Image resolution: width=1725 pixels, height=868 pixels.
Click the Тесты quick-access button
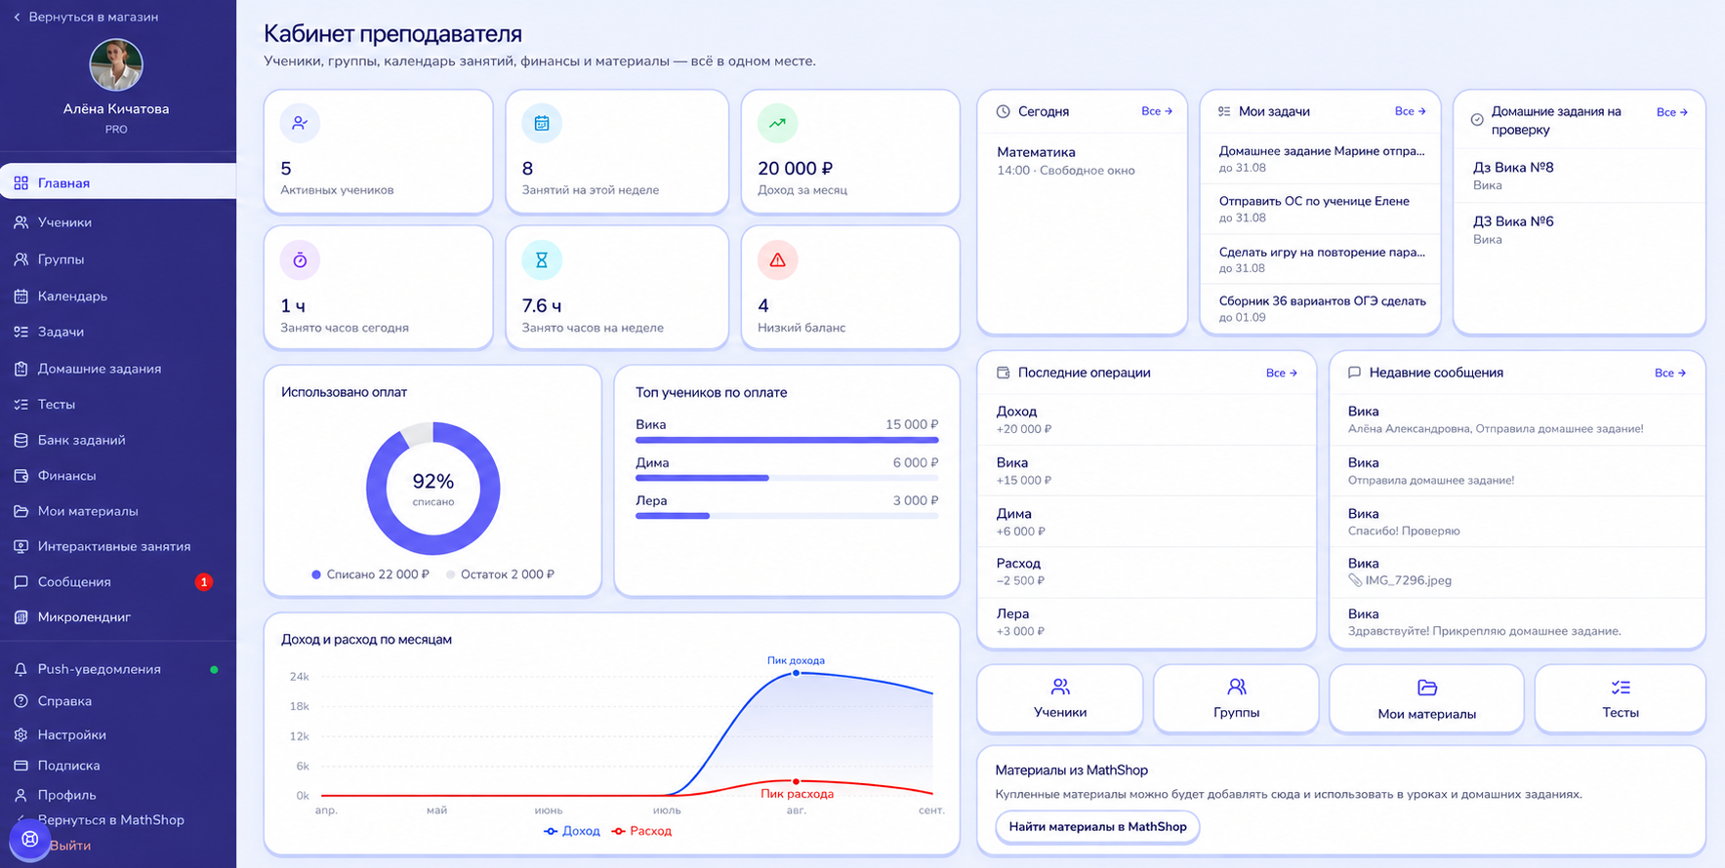point(1621,698)
